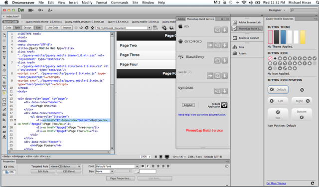Refresh the jQuery Mobile Swatches panel
Image resolution: width=319 pixels, height=187 pixels.
coord(313,184)
